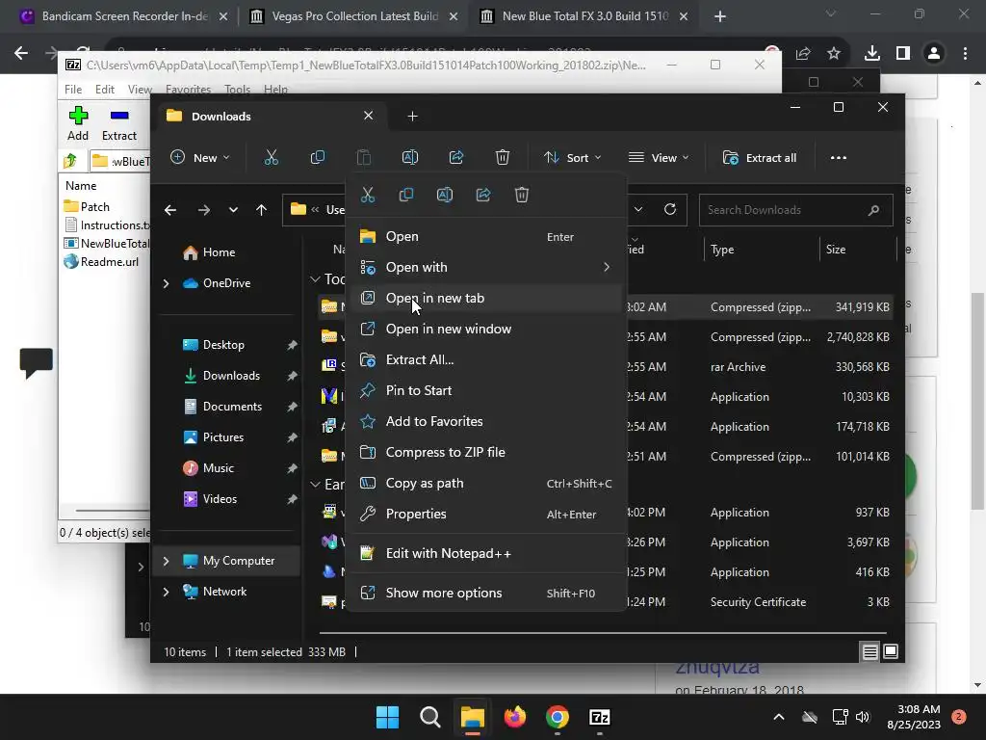This screenshot has width=986, height=740.
Task: Choose Edit with Notepad++
Action: tap(485, 554)
